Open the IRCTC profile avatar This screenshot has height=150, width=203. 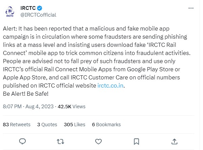[x=10, y=12]
